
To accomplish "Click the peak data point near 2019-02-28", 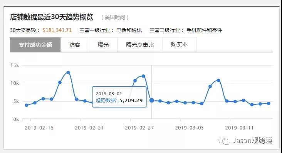I will (143, 76).
